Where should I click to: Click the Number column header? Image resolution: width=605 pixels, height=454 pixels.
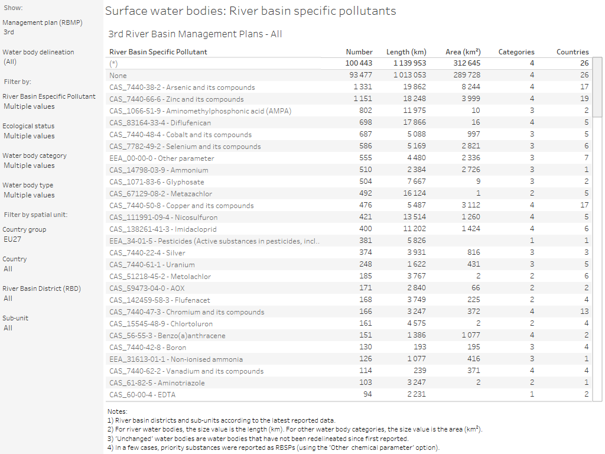(359, 52)
